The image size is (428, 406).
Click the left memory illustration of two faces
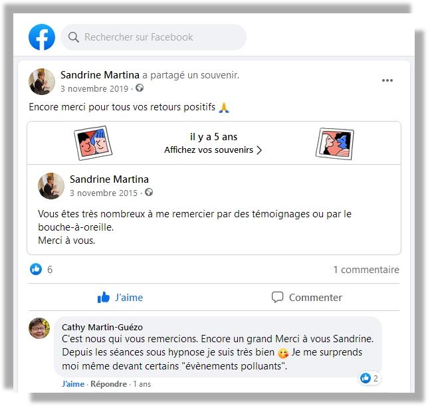[x=93, y=143]
